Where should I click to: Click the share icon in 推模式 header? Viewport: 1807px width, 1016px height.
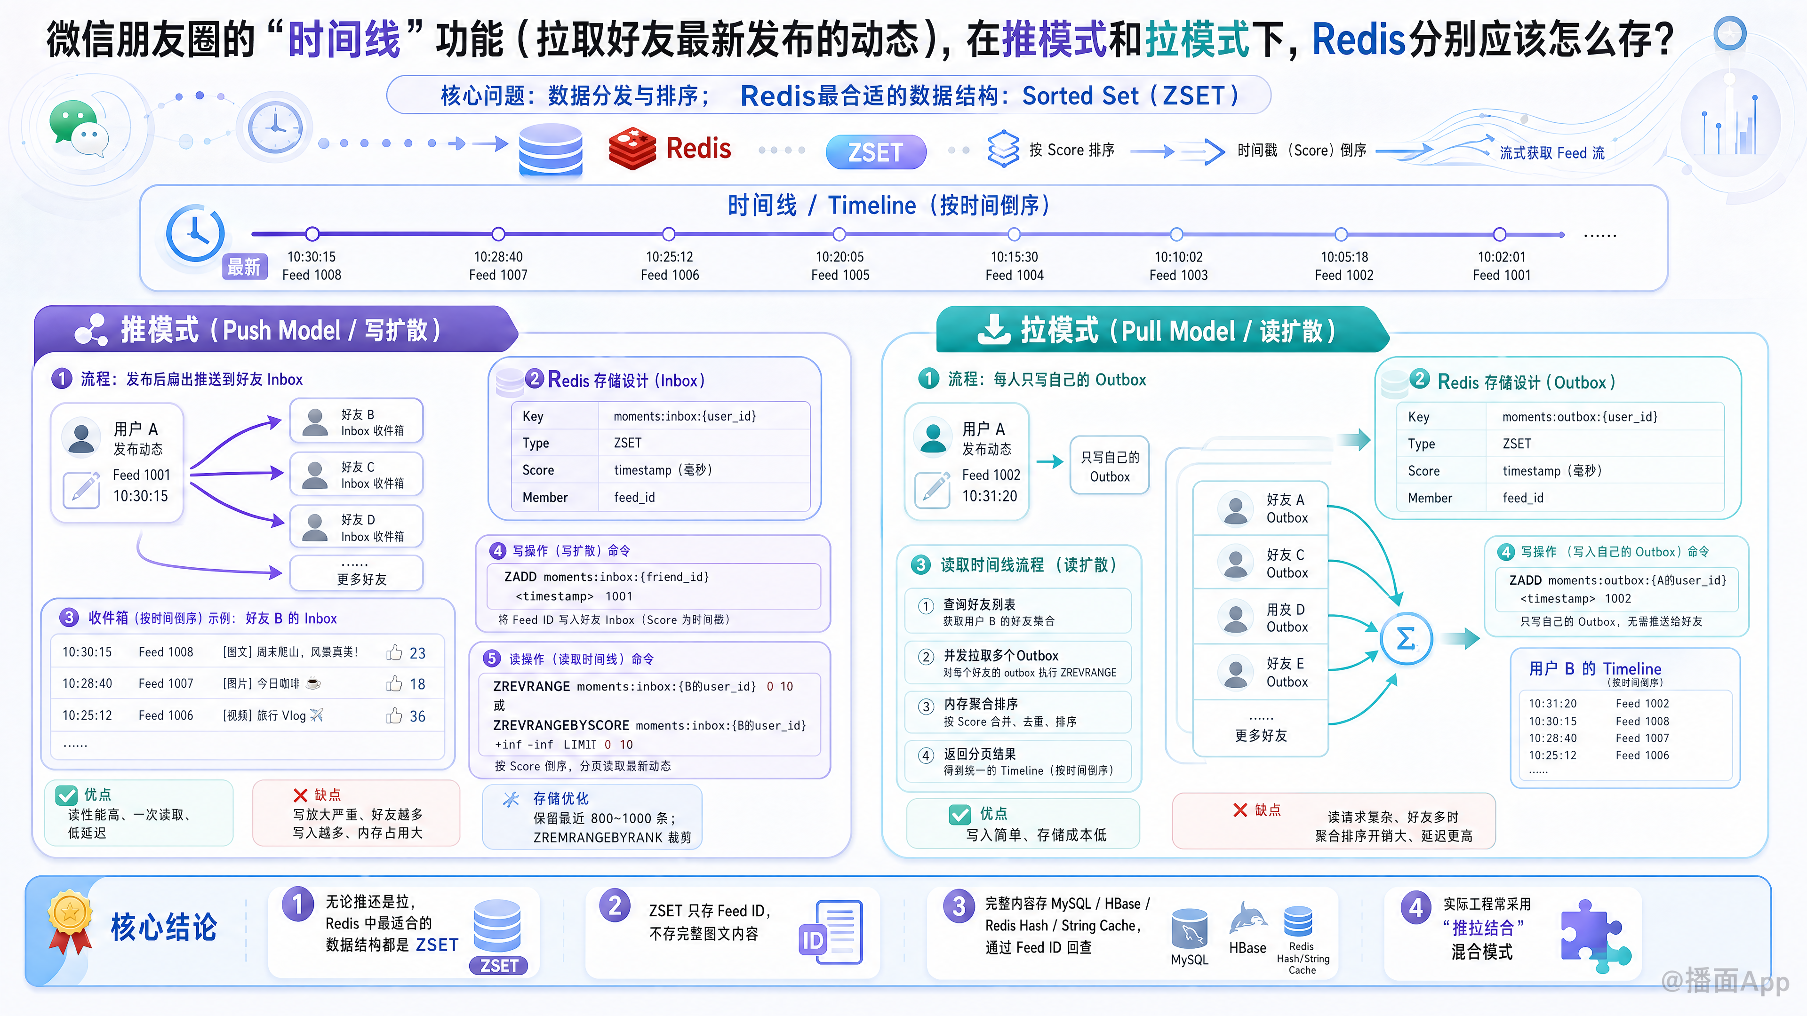[90, 330]
